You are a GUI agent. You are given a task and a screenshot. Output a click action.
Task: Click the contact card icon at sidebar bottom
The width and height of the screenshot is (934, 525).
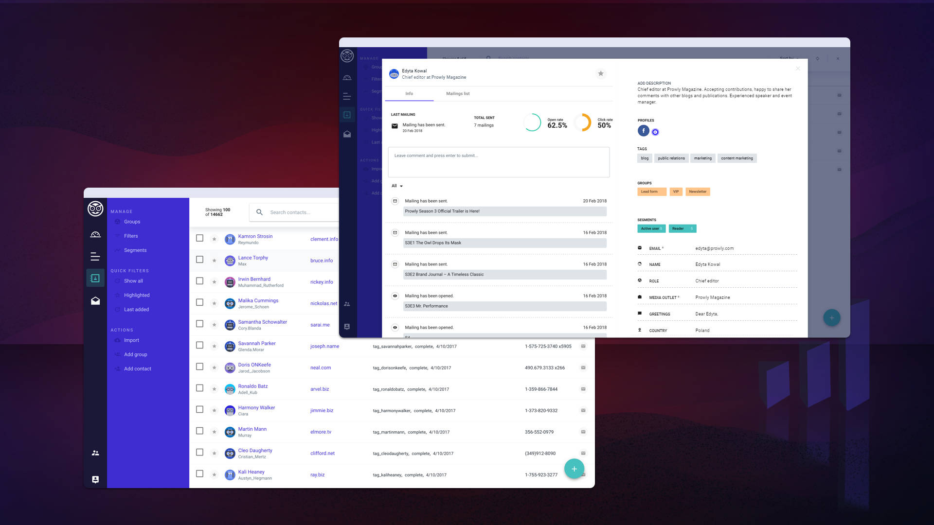click(x=95, y=479)
